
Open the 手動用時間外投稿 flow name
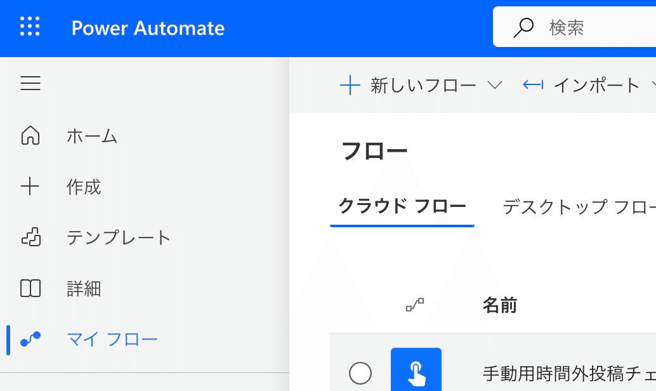569,373
